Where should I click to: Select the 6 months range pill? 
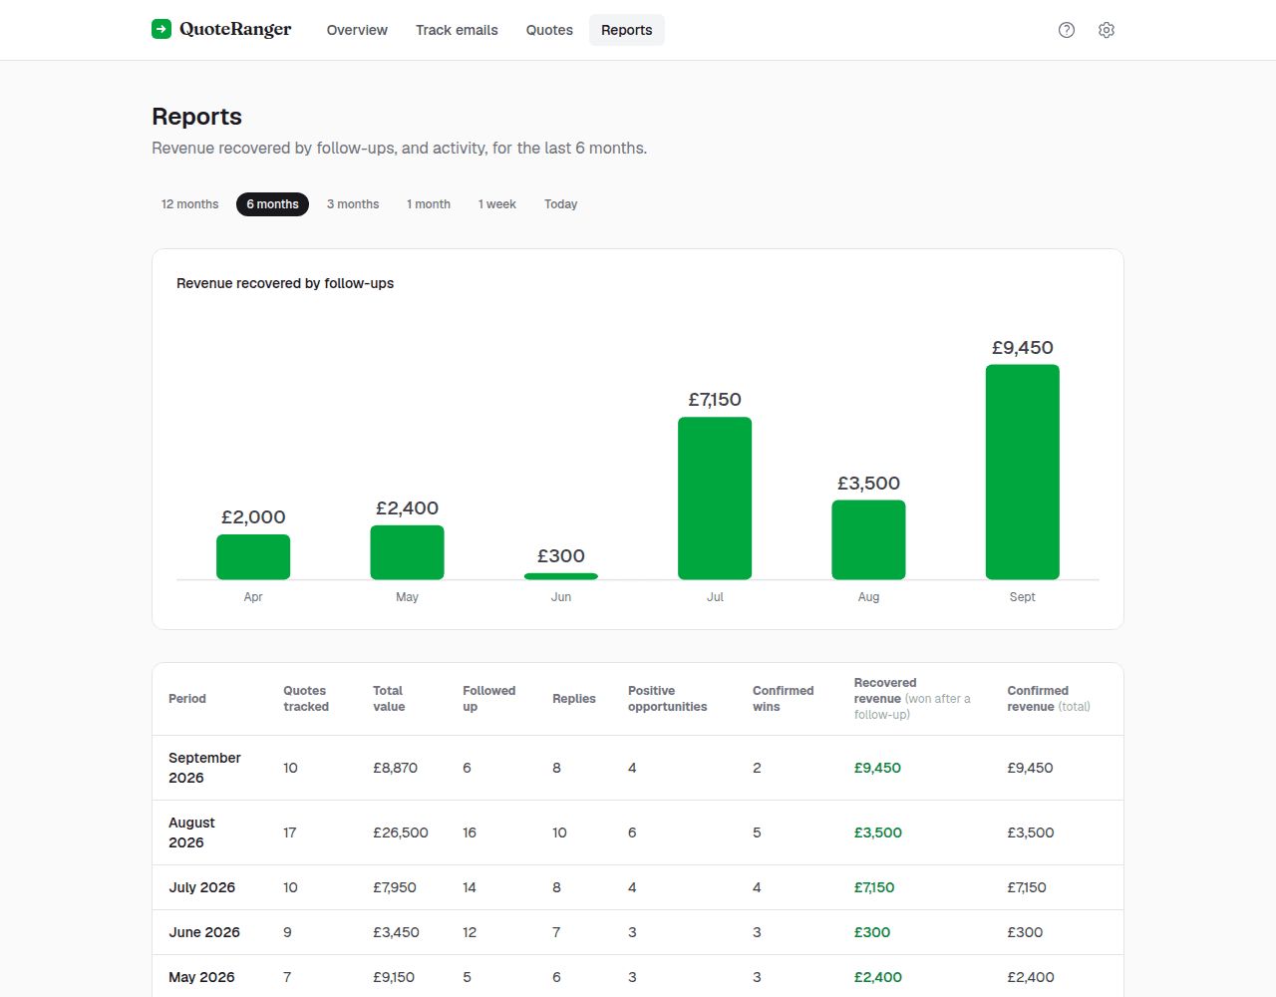click(x=272, y=204)
